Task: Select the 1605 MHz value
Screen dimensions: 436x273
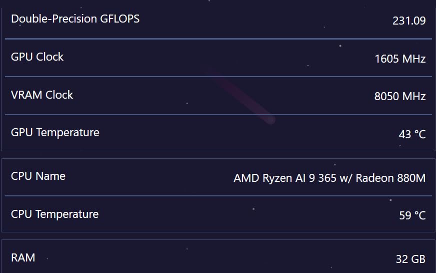Action: point(400,59)
